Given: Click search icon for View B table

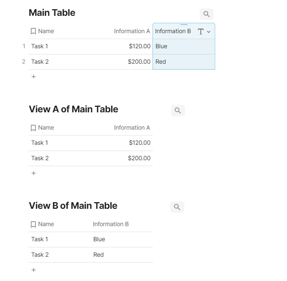Looking at the screenshot, I should (177, 207).
